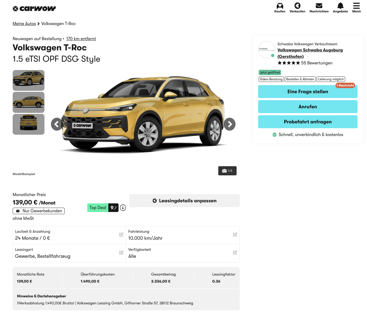The width and height of the screenshot is (367, 313).
Task: Edit Verfügbarkeit setting
Action: 235,253
